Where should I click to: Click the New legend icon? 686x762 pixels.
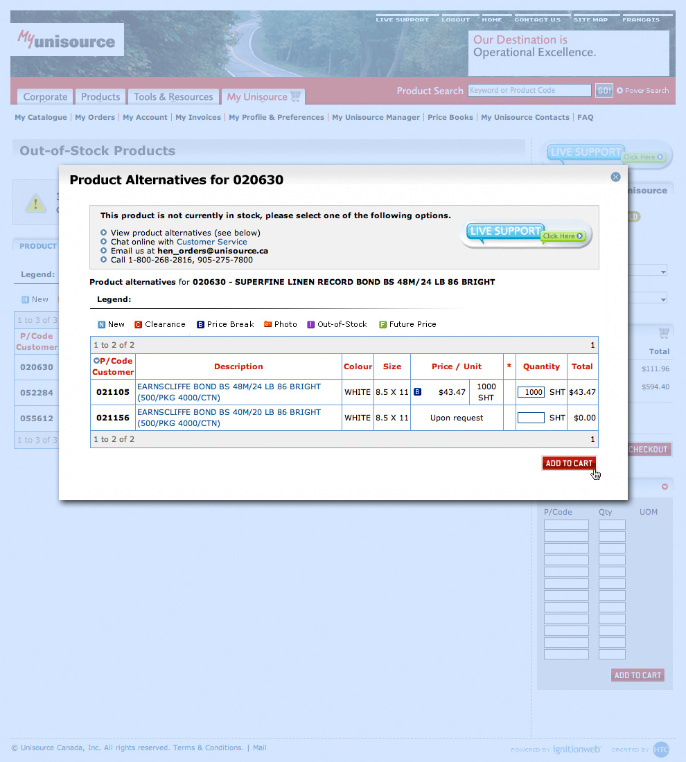tap(101, 324)
